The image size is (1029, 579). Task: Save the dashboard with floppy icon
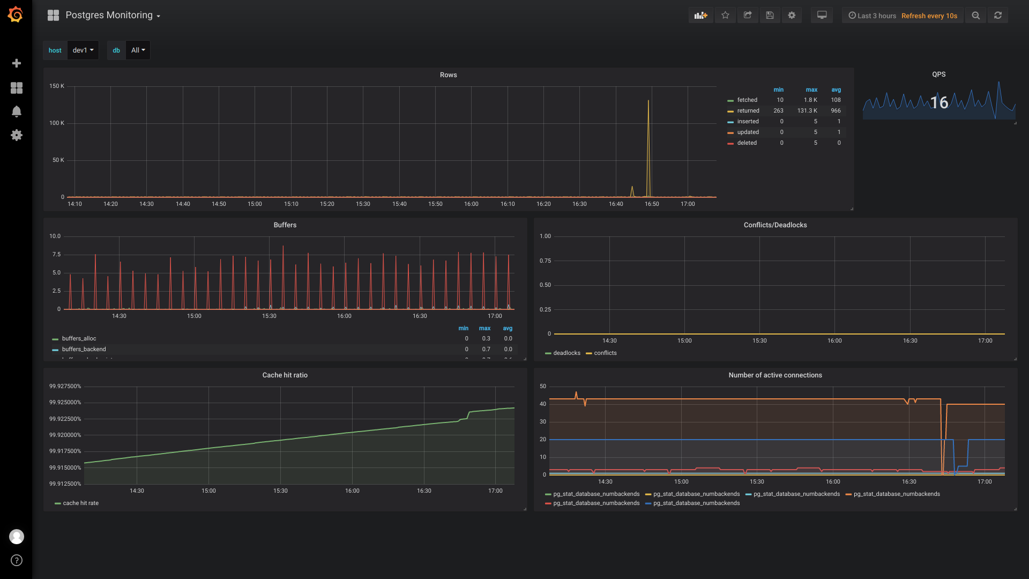pos(770,16)
